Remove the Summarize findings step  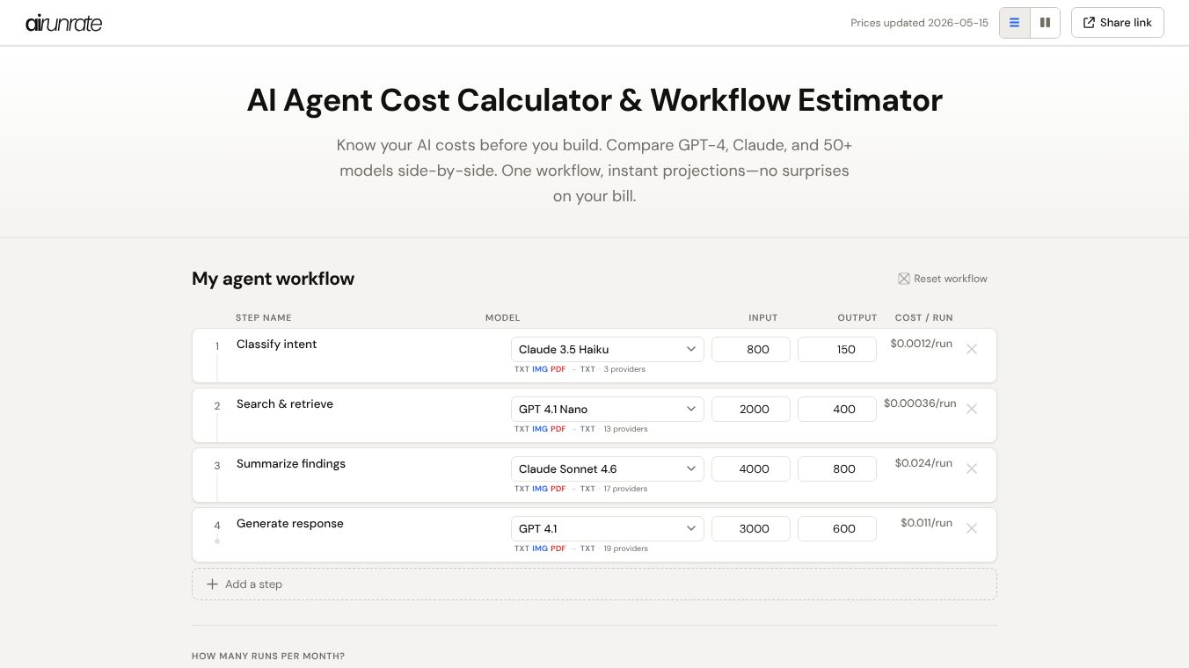[972, 468]
